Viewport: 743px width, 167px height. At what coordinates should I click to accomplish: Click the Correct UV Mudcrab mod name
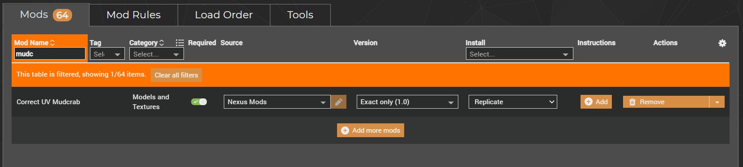pyautogui.click(x=48, y=102)
